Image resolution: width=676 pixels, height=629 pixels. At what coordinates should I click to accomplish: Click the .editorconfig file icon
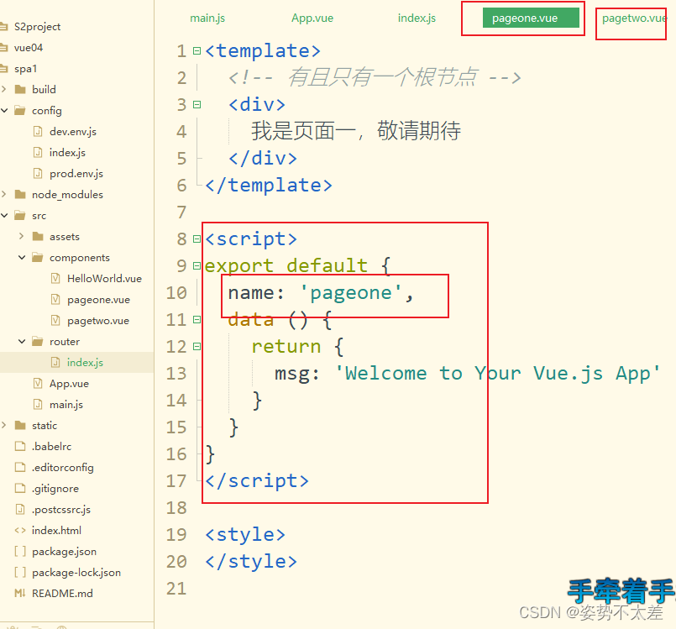20,467
